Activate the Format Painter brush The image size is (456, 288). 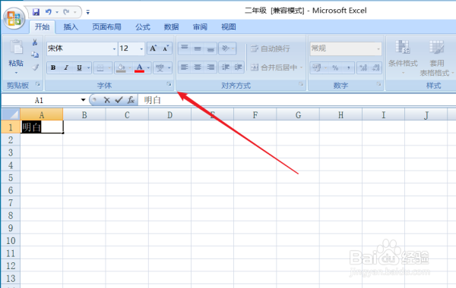pyautogui.click(x=35, y=67)
